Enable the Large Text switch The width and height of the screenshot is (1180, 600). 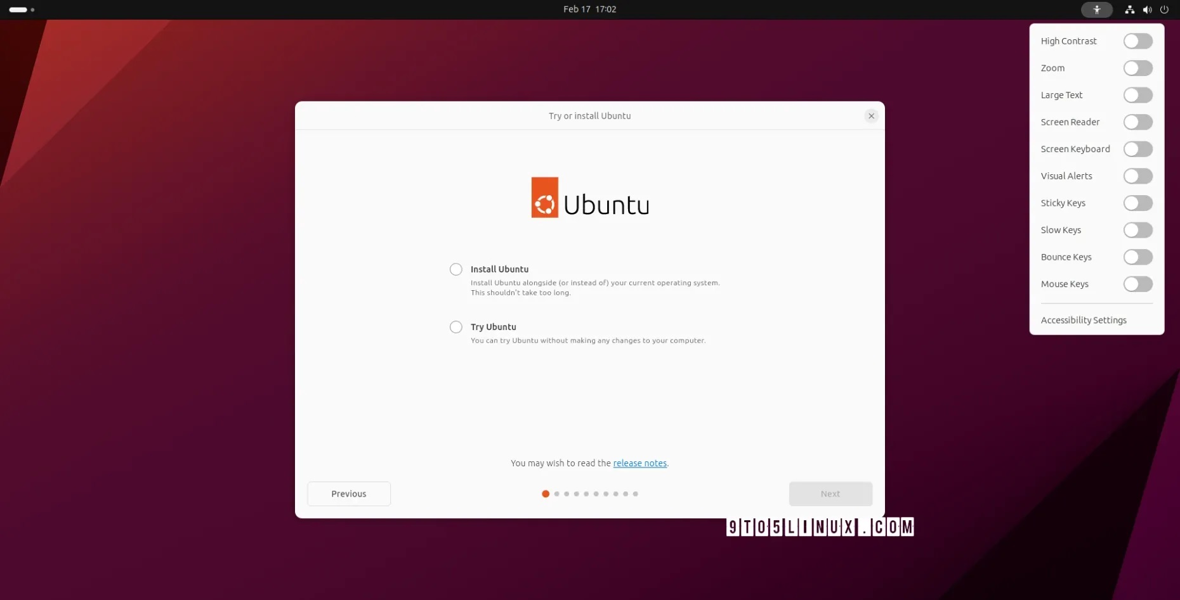point(1137,95)
